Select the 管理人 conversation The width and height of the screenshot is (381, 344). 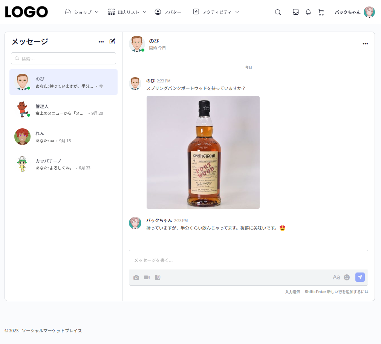coord(63,110)
